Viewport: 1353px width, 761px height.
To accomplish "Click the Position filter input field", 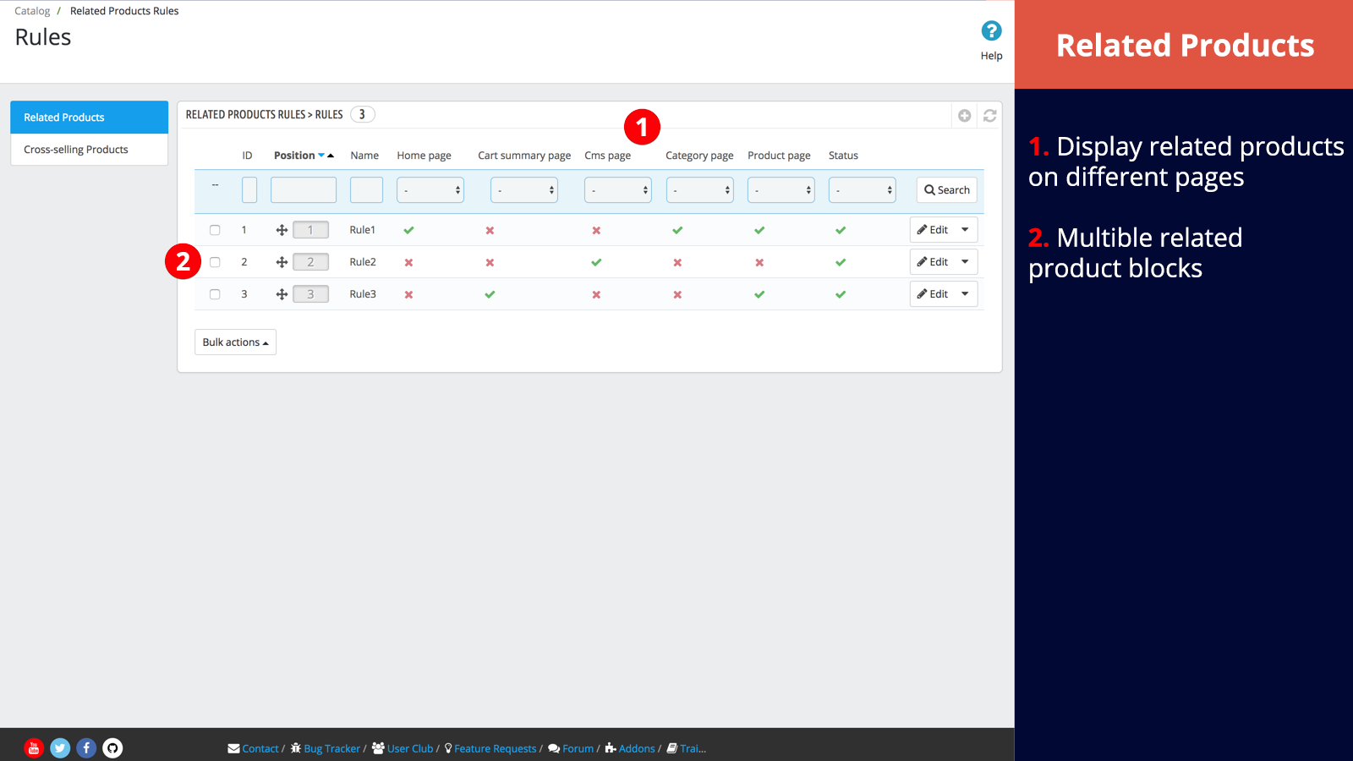I will pos(304,190).
